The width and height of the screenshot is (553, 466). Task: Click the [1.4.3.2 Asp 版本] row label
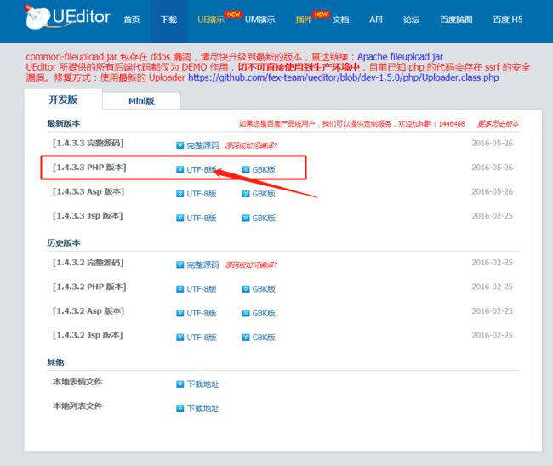(88, 311)
